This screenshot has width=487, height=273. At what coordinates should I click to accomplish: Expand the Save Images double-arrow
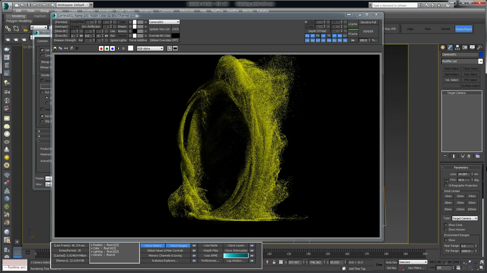pyautogui.click(x=194, y=246)
